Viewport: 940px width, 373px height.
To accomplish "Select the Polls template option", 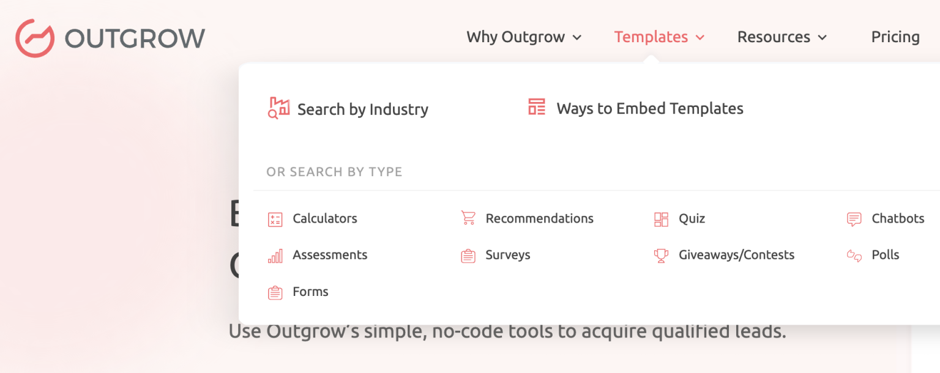I will click(886, 255).
